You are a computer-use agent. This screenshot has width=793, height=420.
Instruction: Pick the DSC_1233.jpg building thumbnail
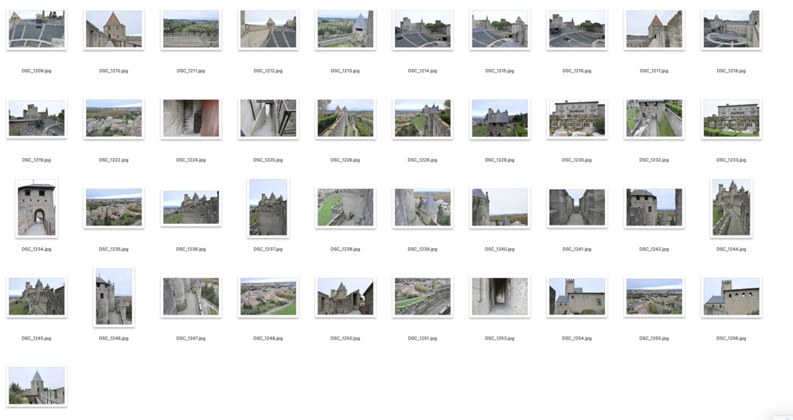pyautogui.click(x=731, y=119)
